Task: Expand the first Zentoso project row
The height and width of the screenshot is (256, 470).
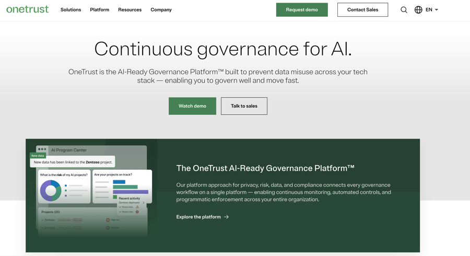Action: [x=43, y=220]
